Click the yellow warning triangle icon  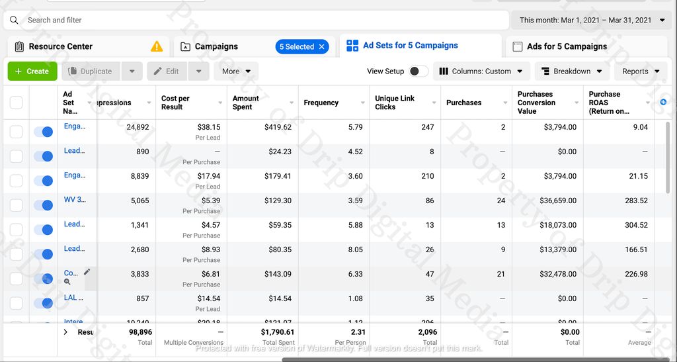(x=156, y=46)
